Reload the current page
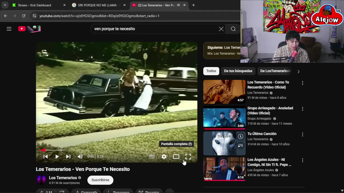Screen dimensions: 344x193 point(24,16)
